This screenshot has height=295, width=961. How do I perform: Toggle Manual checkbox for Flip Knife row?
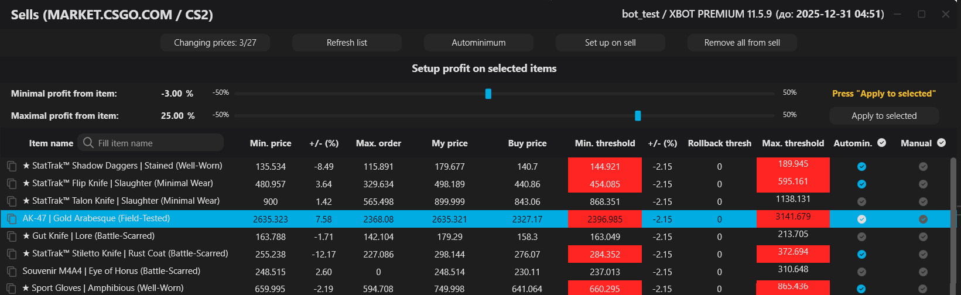click(923, 184)
